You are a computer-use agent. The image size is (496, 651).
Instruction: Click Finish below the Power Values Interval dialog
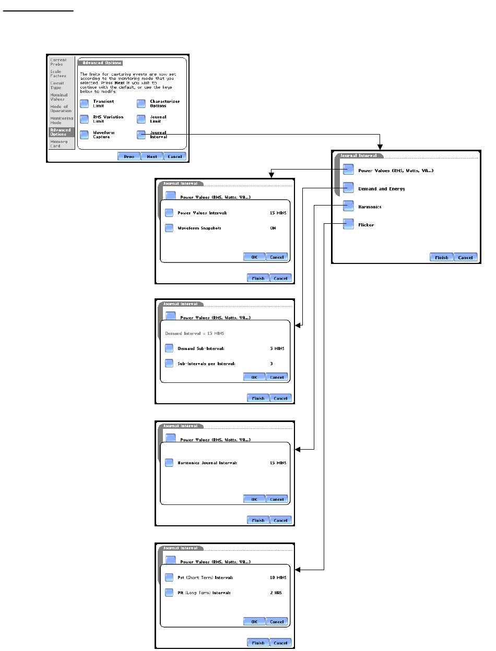click(258, 278)
